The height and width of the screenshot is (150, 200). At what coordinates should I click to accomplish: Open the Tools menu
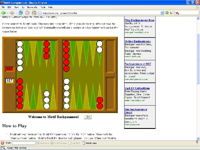pyautogui.click(x=43, y=7)
